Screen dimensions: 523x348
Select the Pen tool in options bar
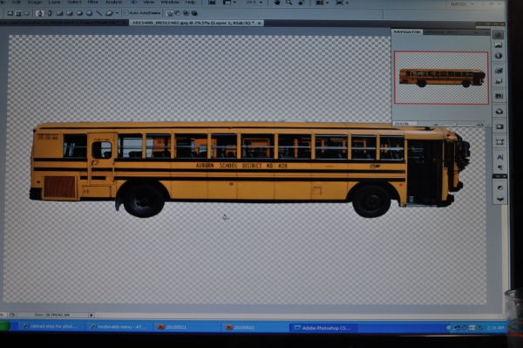click(40, 13)
